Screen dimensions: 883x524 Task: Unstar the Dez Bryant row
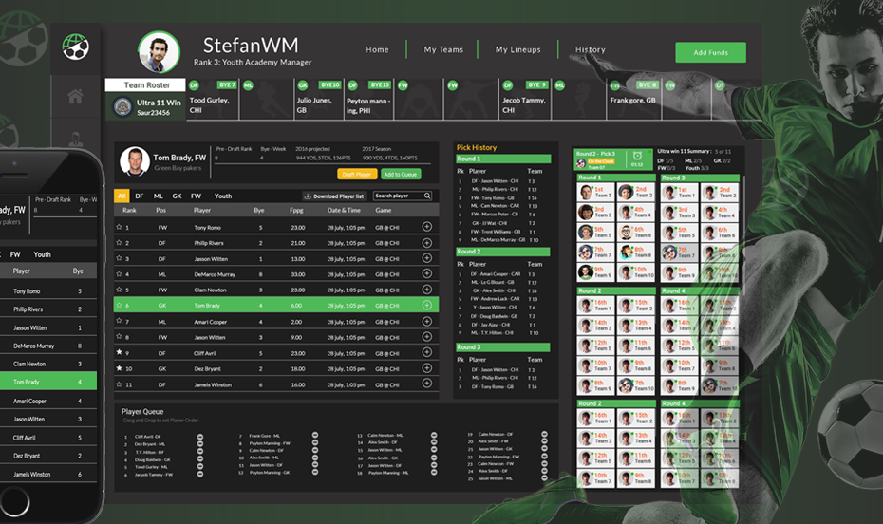pos(119,368)
